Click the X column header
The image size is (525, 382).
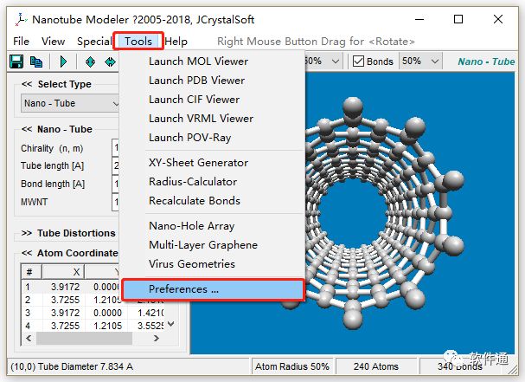point(63,272)
